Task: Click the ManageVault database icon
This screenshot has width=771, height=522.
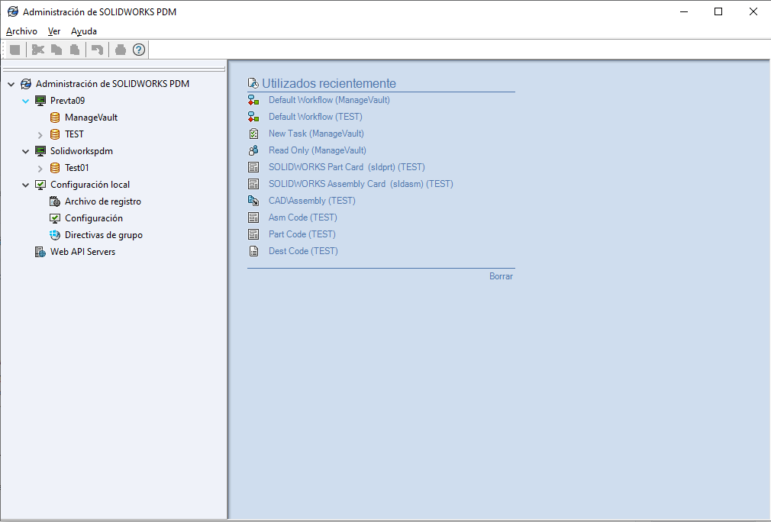Action: [55, 118]
